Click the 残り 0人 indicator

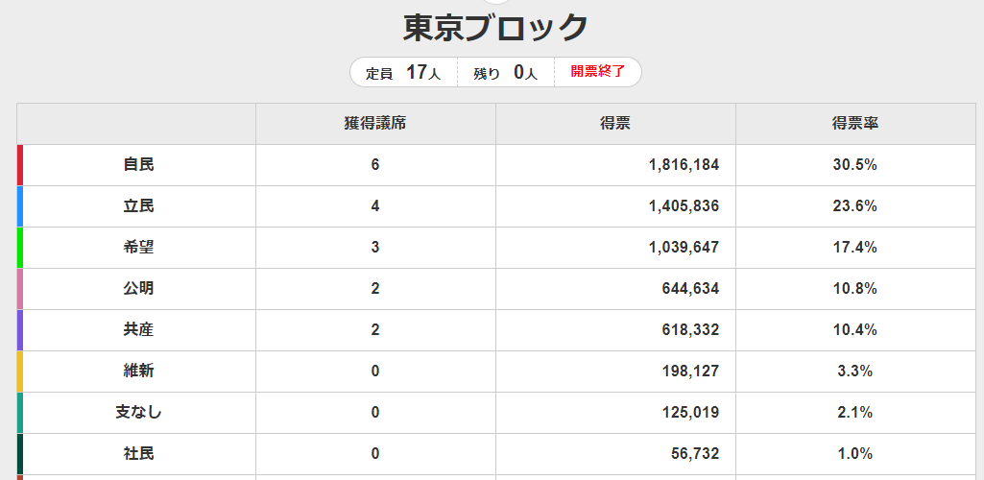[x=505, y=72]
